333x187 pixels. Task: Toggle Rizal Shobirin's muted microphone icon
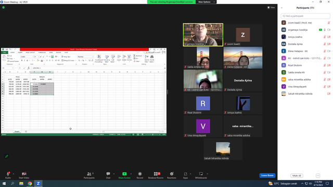pos(325,65)
